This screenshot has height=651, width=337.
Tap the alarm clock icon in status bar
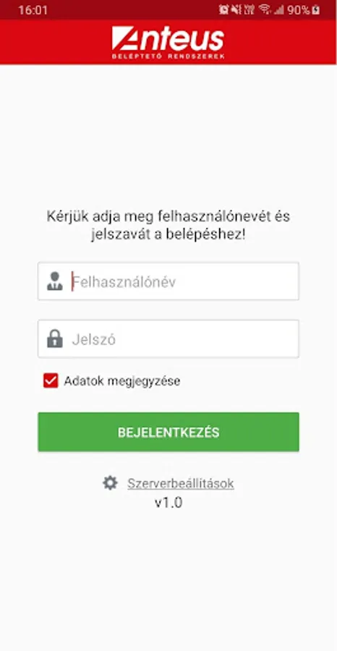coord(223,9)
